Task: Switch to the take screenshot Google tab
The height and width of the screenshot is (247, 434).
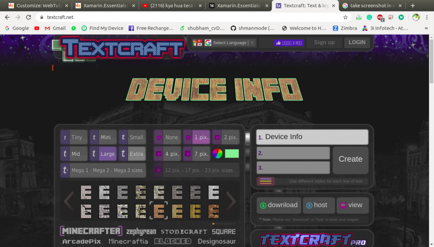Action: [372, 6]
